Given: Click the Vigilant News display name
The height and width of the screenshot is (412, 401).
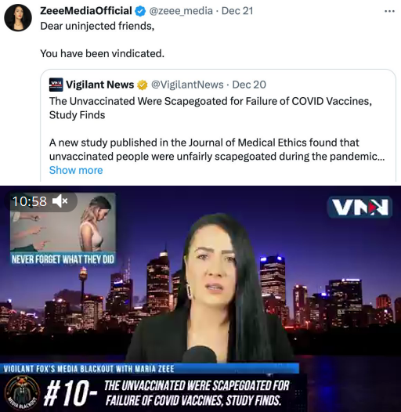Looking at the screenshot, I should pyautogui.click(x=100, y=85).
